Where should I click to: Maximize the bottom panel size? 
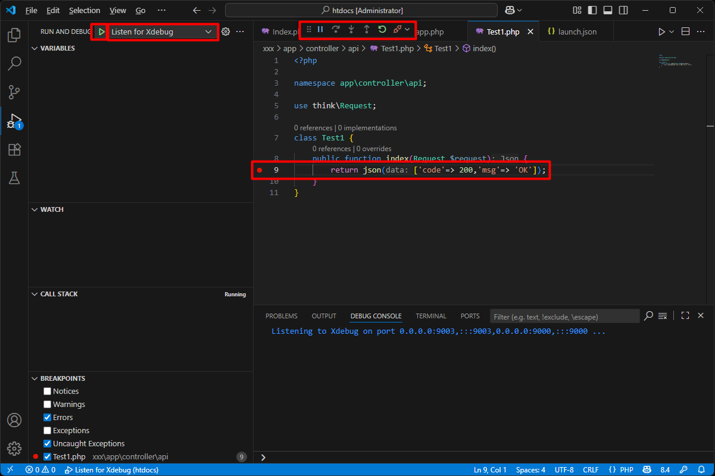[x=685, y=316]
